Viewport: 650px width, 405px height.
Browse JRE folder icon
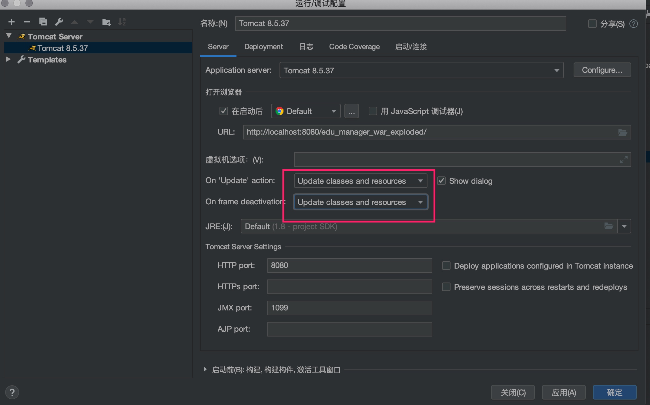click(608, 226)
